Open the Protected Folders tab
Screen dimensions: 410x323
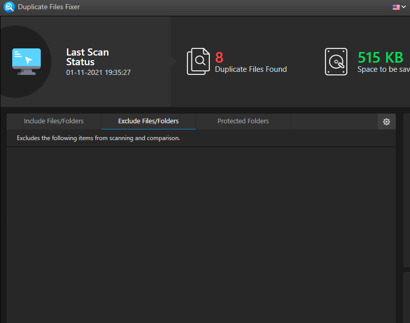[243, 121]
